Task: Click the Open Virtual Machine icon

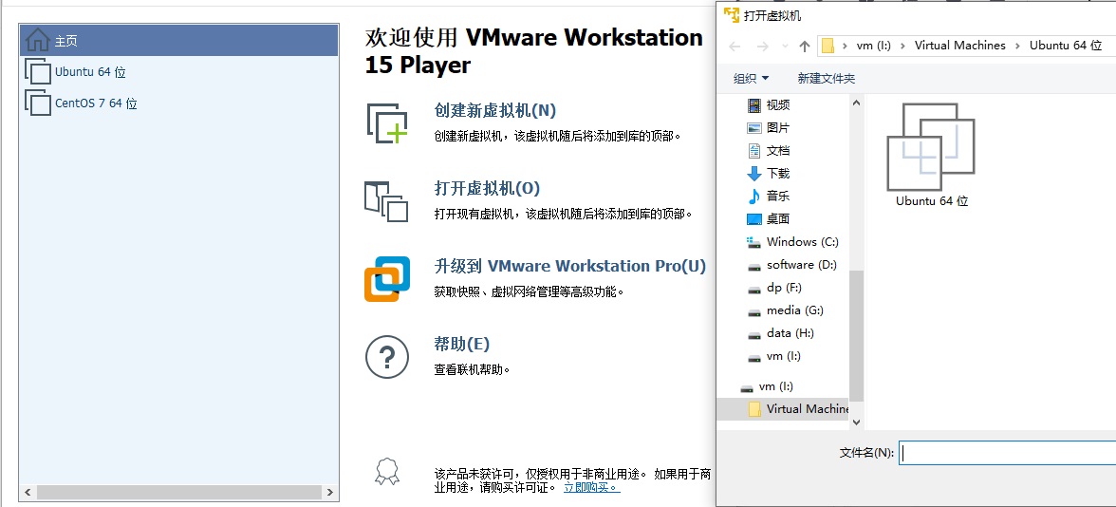Action: click(385, 201)
